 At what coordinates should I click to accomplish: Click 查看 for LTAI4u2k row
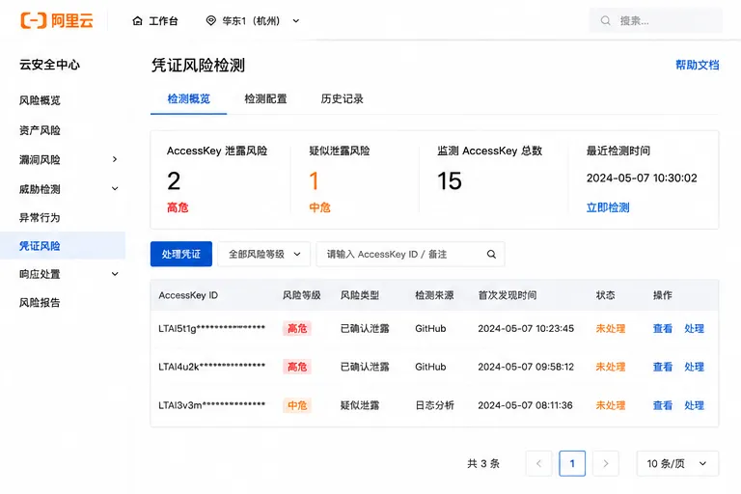click(x=663, y=367)
